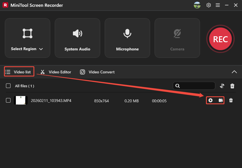Viewport: 242px width, 168px height.
Task: Play the 20260211_103943.MP4 video
Action: pos(211,100)
